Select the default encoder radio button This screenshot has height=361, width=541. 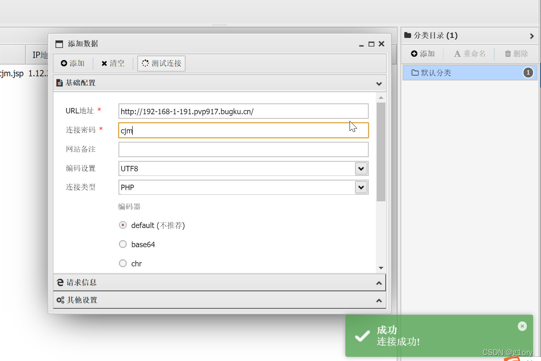tap(123, 225)
